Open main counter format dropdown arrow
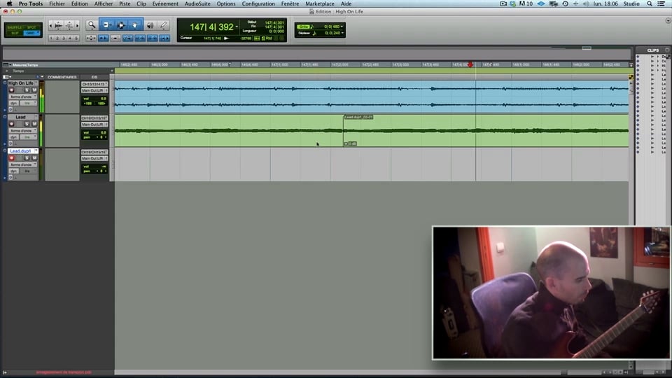 point(237,27)
